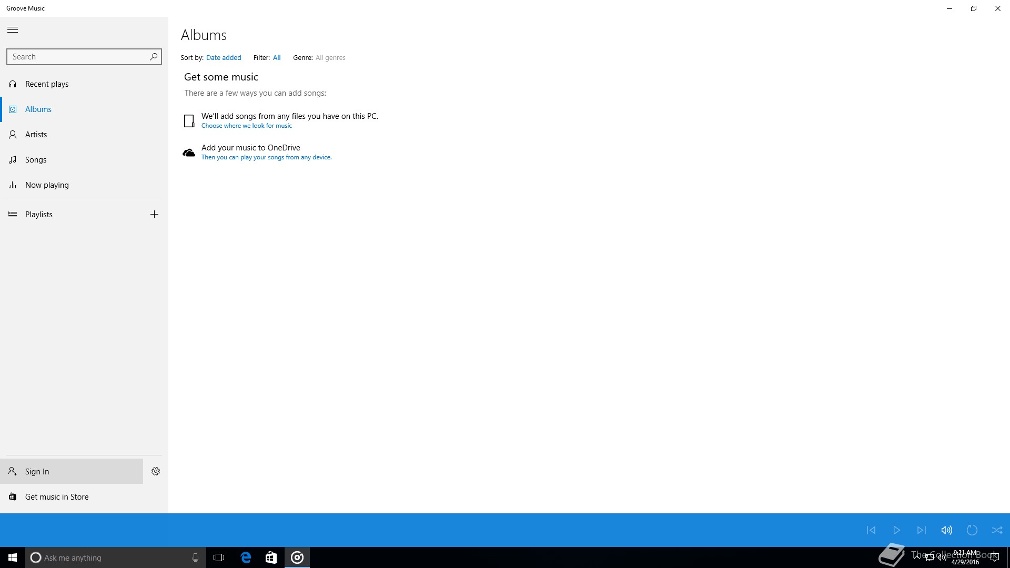This screenshot has height=568, width=1010.
Task: Click the Artists person icon
Action: click(x=13, y=135)
